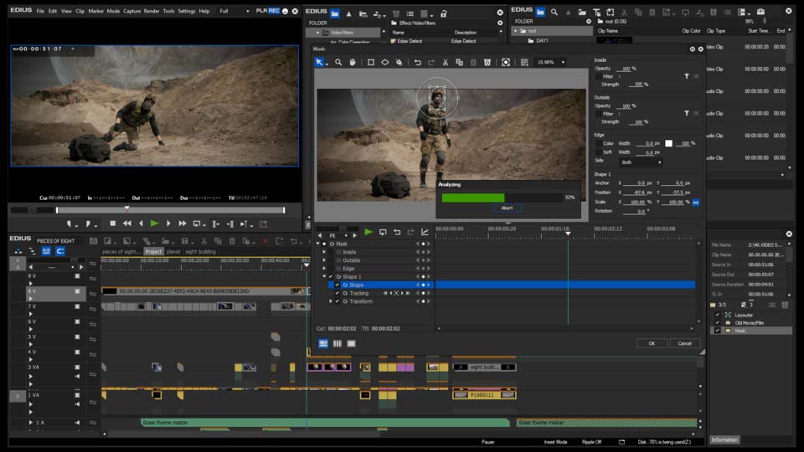804x452 pixels.
Task: Play the mask keyframe timeline
Action: coord(368,232)
